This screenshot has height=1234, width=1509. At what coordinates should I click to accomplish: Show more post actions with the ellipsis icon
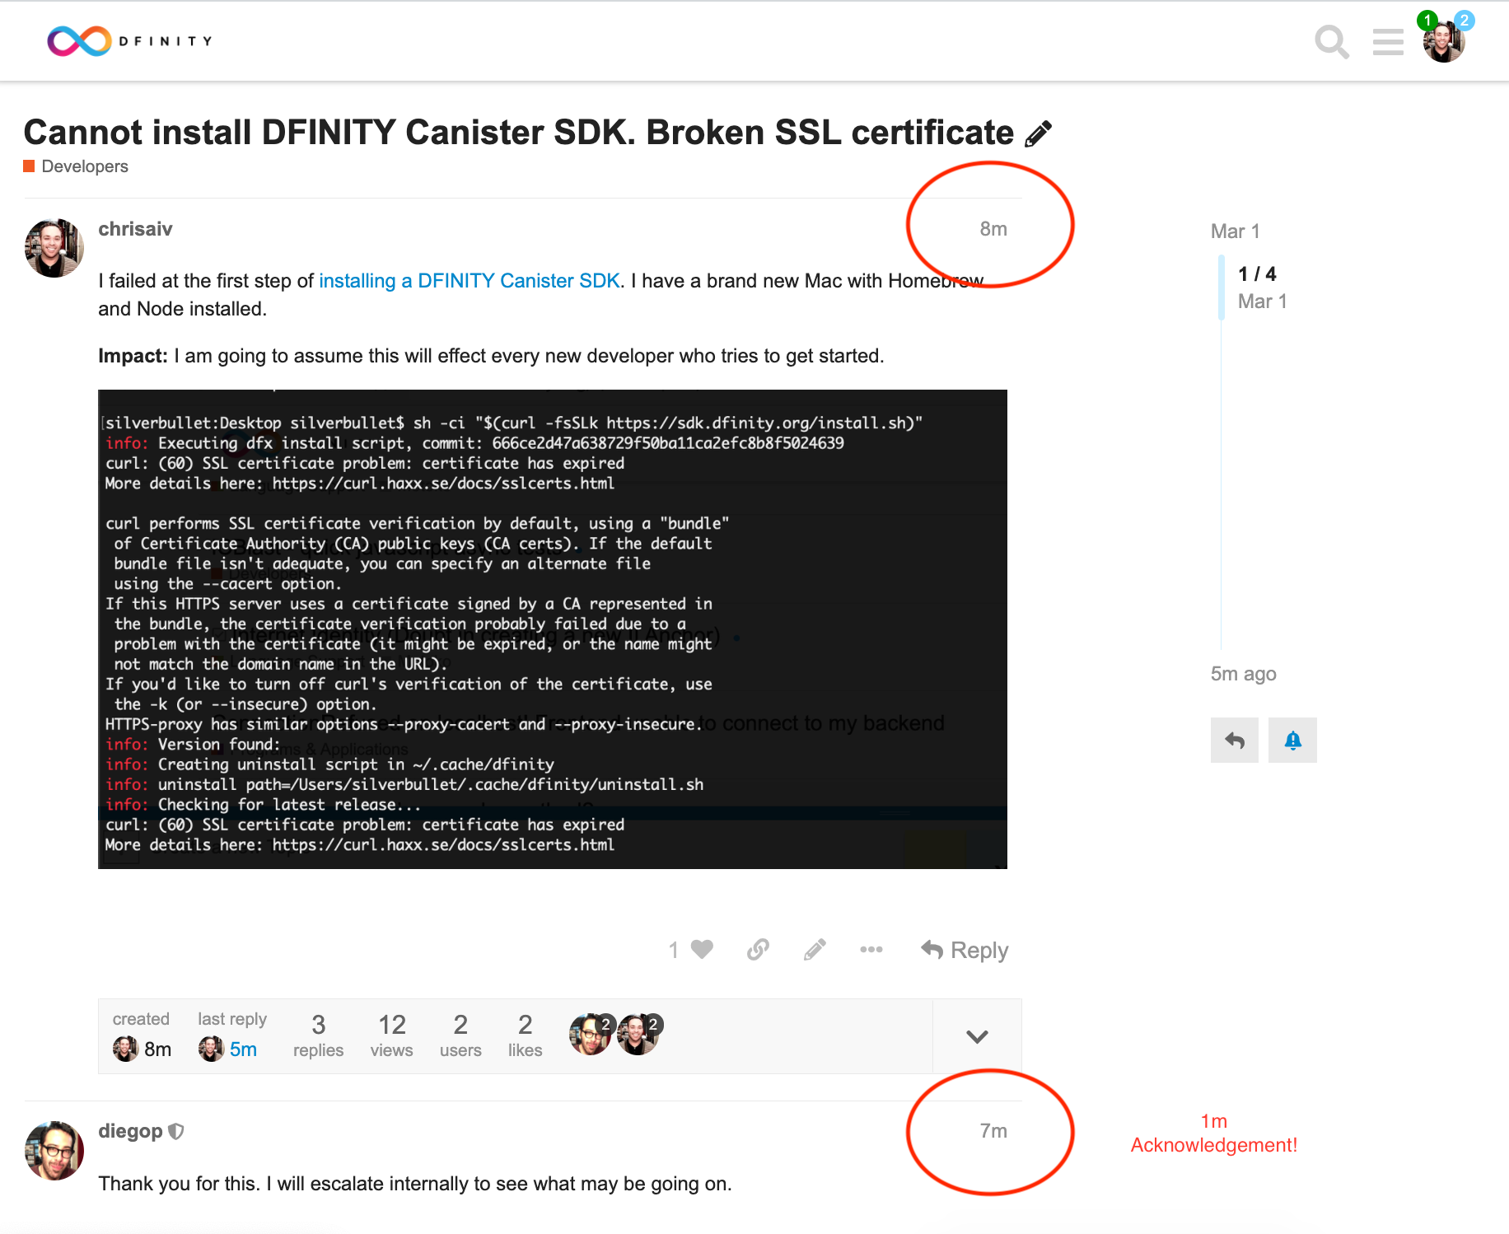pos(871,949)
